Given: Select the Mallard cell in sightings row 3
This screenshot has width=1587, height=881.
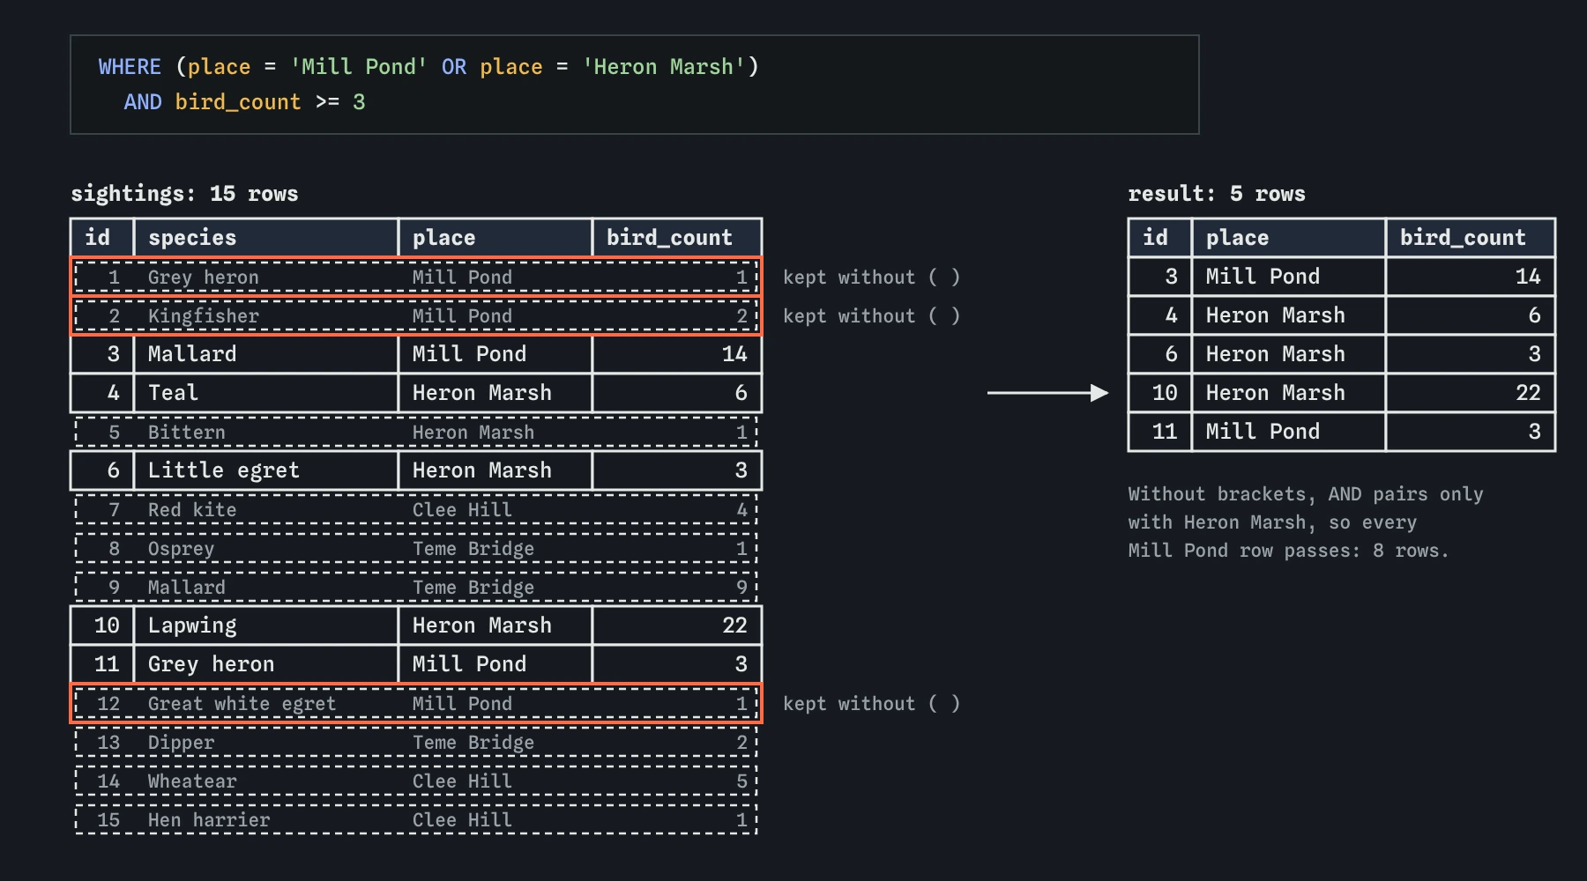Looking at the screenshot, I should 265,354.
